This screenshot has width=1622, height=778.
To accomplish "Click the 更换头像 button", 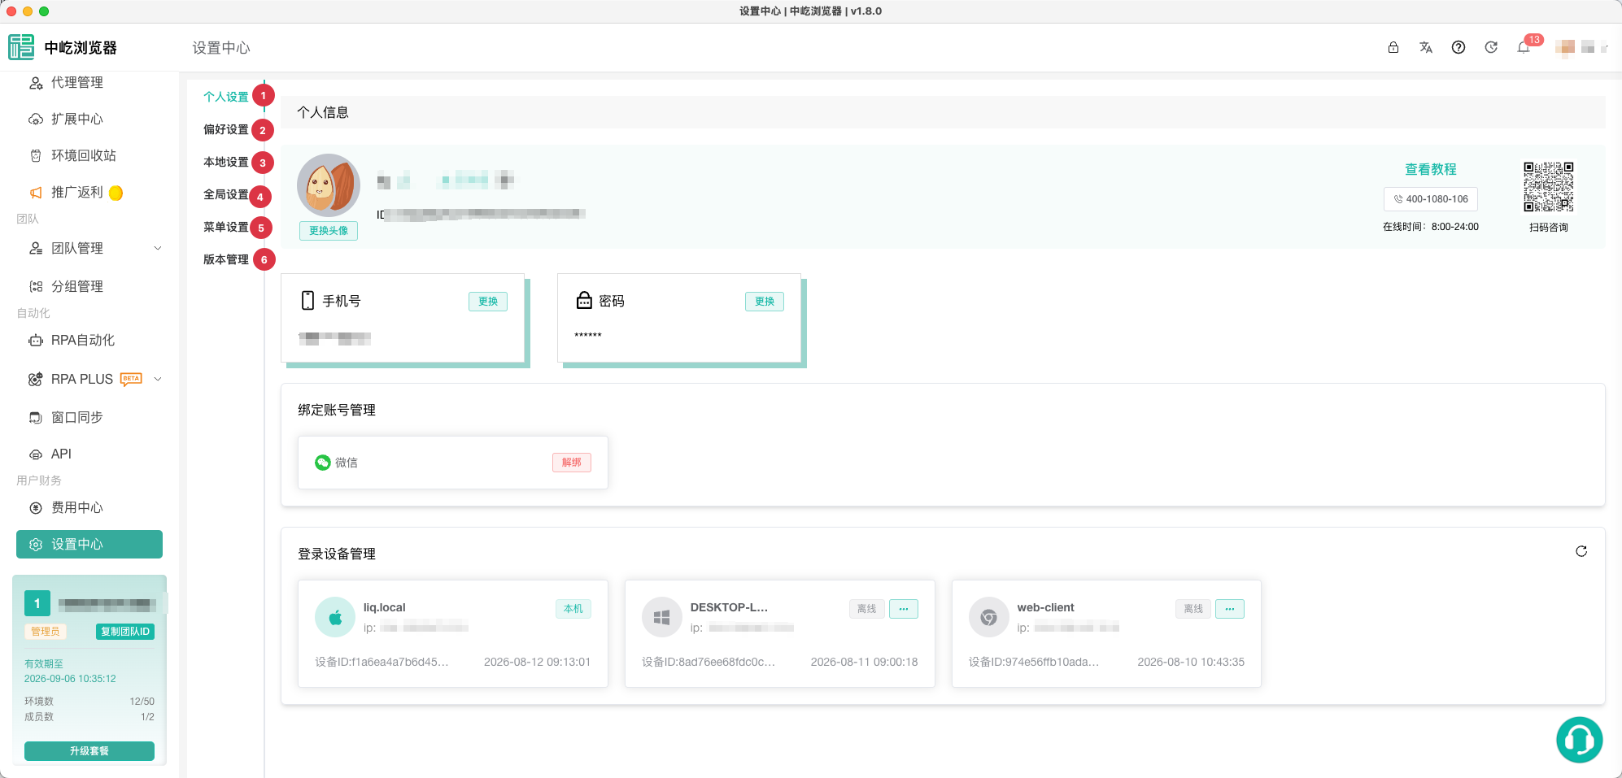I will tap(329, 231).
